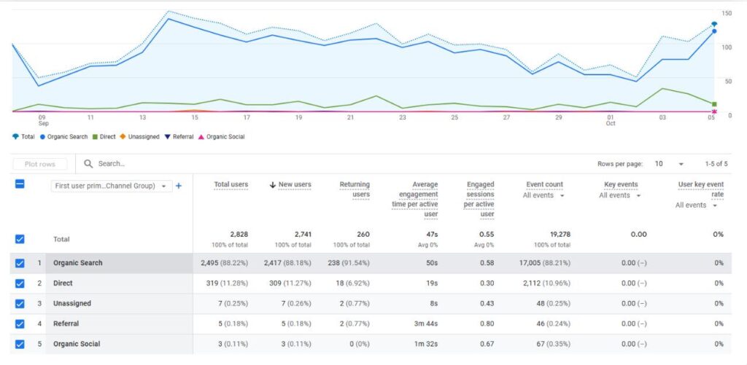The height and width of the screenshot is (365, 747).
Task: Click the Direct legend square icon
Action: (94, 137)
